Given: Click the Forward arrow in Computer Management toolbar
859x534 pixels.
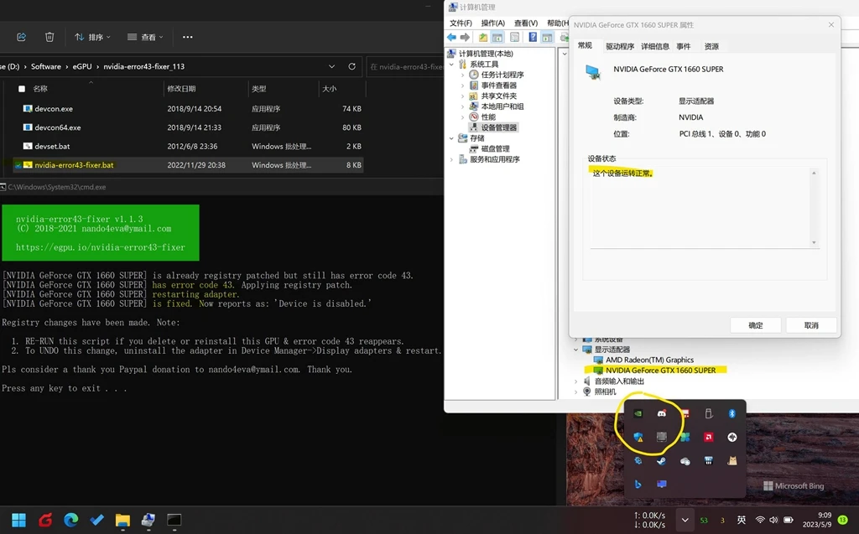Looking at the screenshot, I should 465,37.
